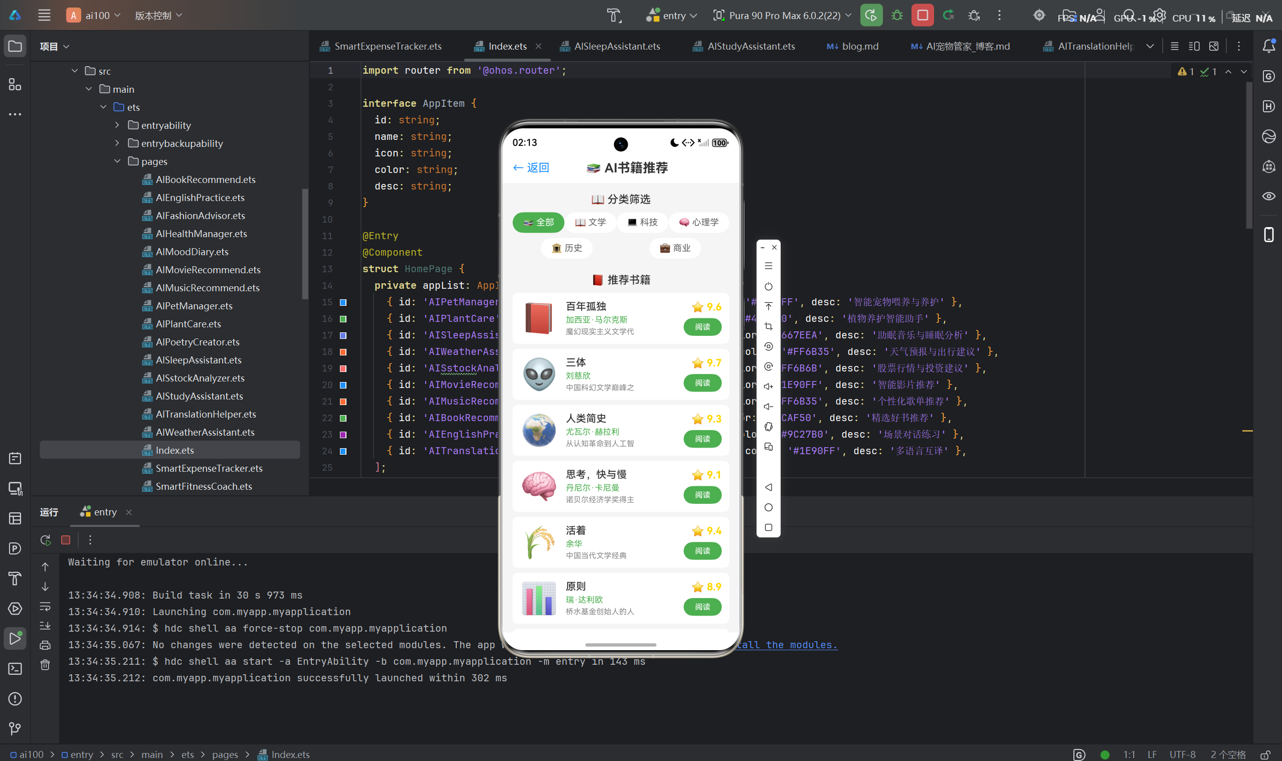Open the 版本控制 dropdown

click(x=158, y=16)
